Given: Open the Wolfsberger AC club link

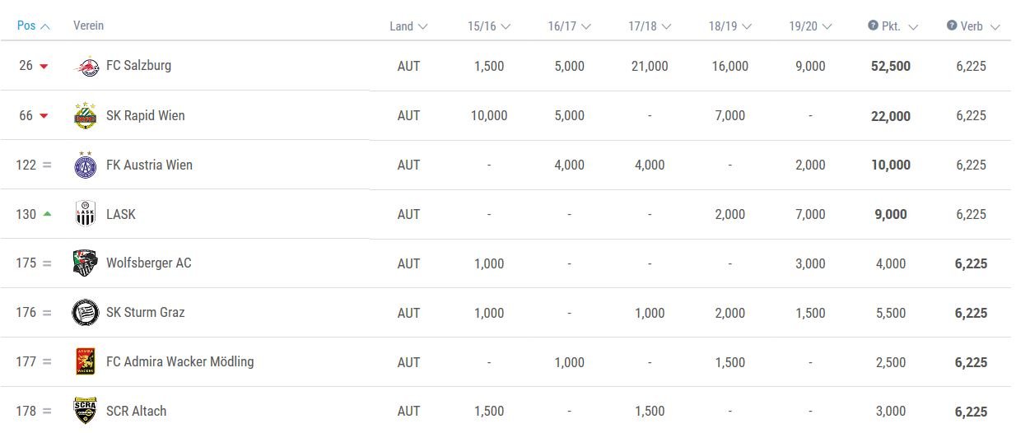Looking at the screenshot, I should tap(149, 263).
